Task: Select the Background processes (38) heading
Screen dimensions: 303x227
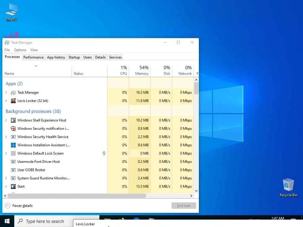Action: click(33, 111)
